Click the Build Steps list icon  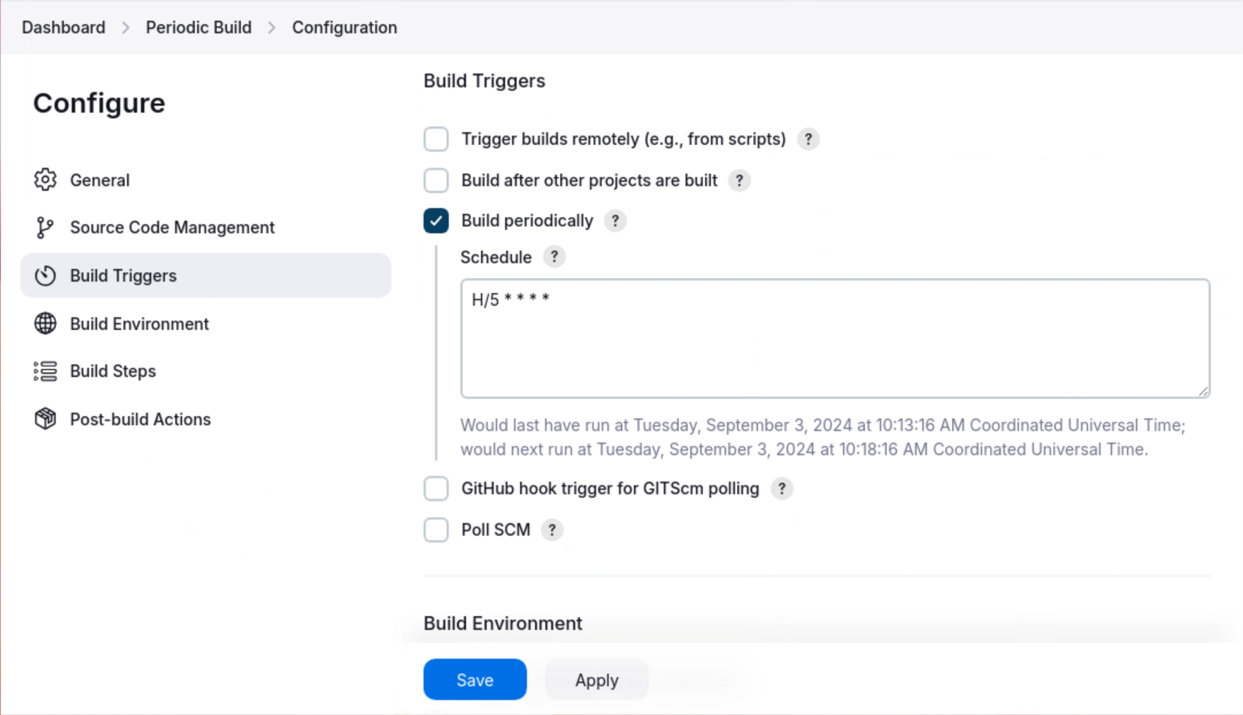(x=45, y=371)
